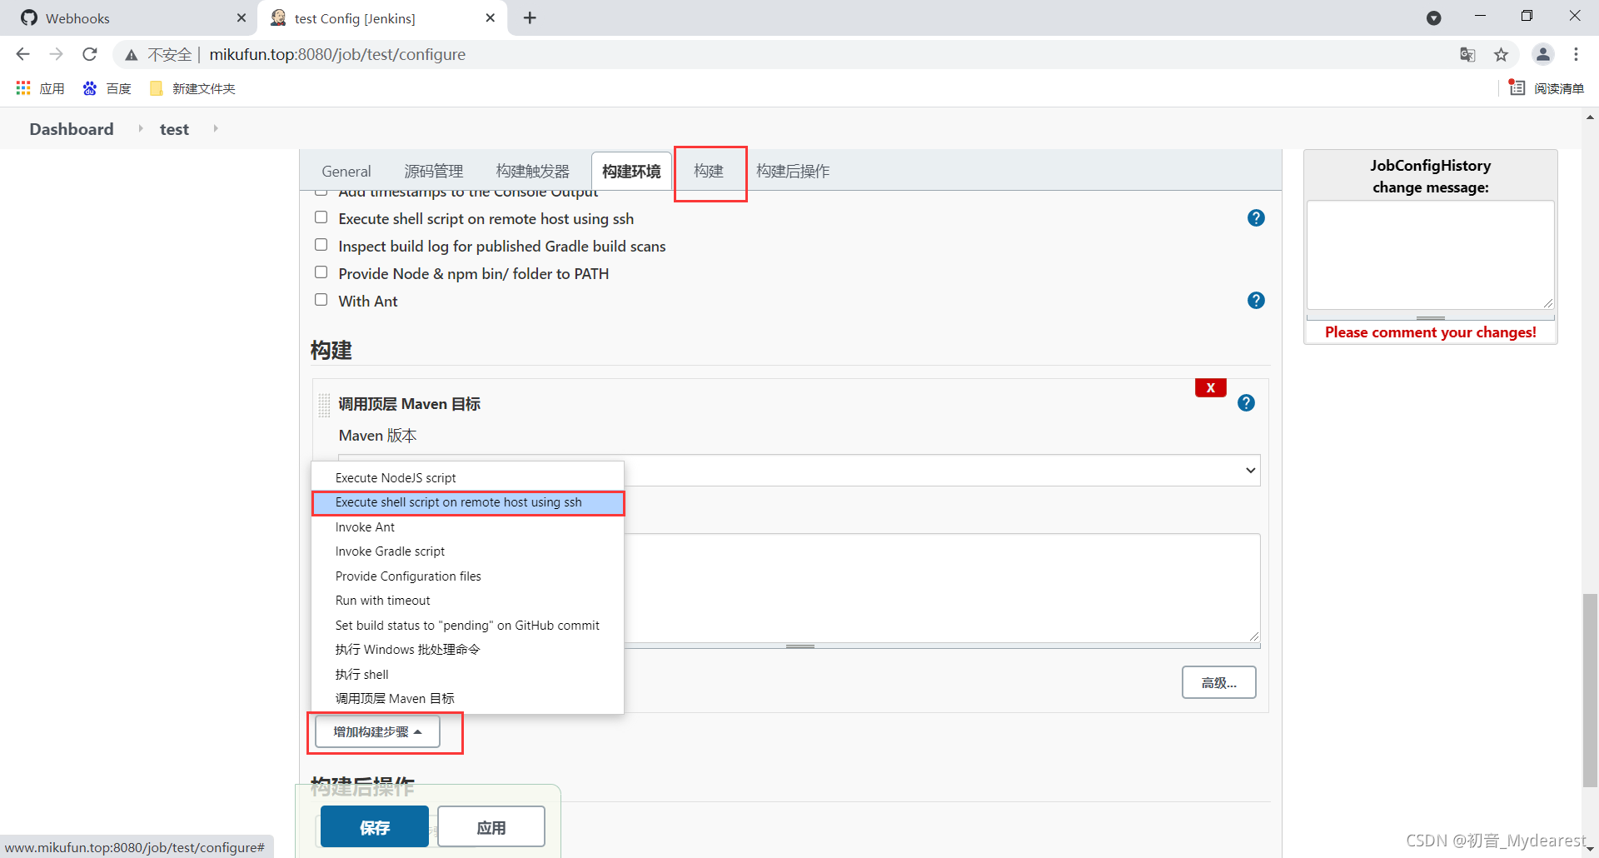Click the Maven goals textarea
The image size is (1599, 858).
(942, 587)
